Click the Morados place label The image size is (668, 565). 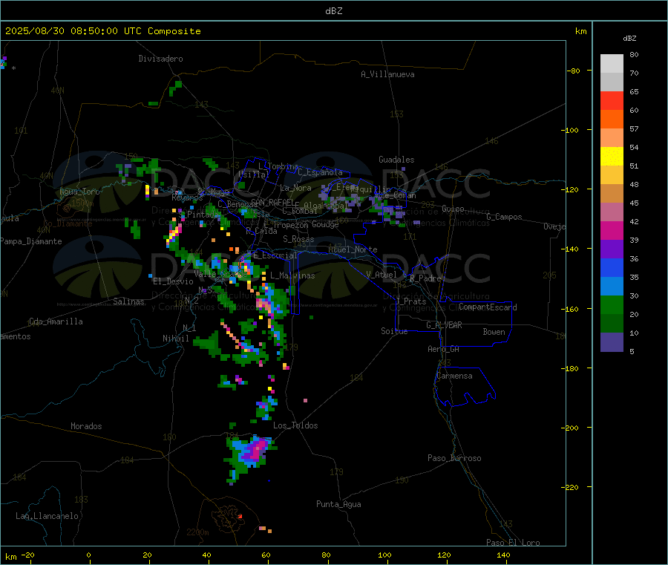tap(87, 426)
